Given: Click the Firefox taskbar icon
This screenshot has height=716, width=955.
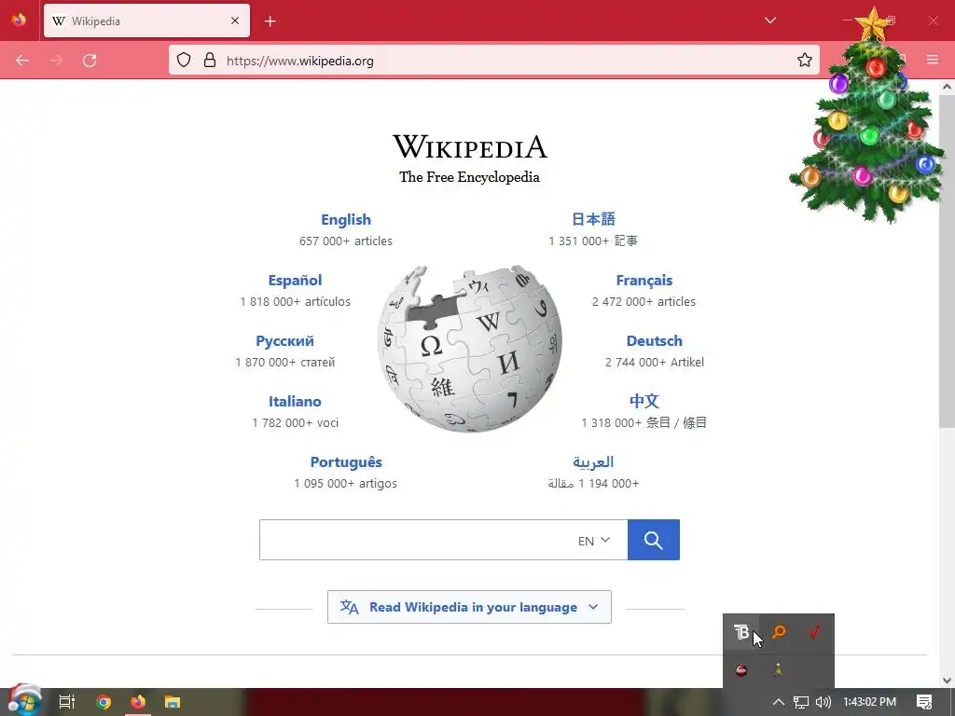Looking at the screenshot, I should (x=138, y=702).
